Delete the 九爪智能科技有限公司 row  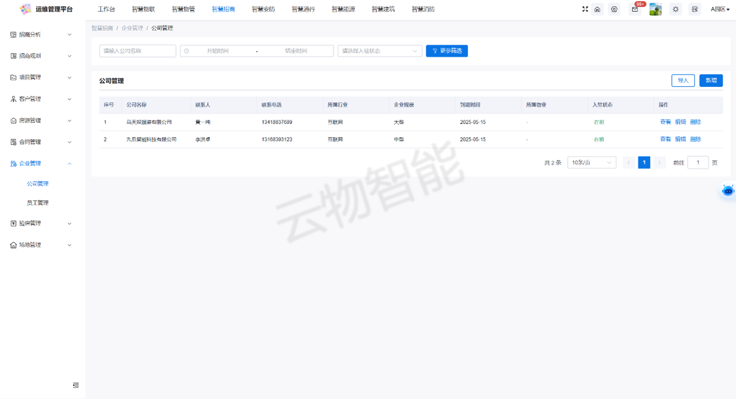695,140
